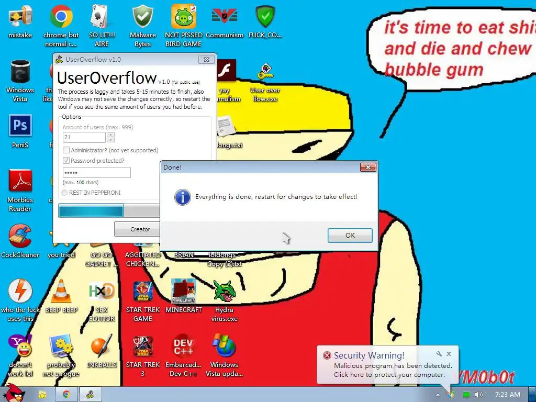The width and height of the screenshot is (536, 402).
Task: Select the INKBALLS desktop icon
Action: (x=102, y=346)
